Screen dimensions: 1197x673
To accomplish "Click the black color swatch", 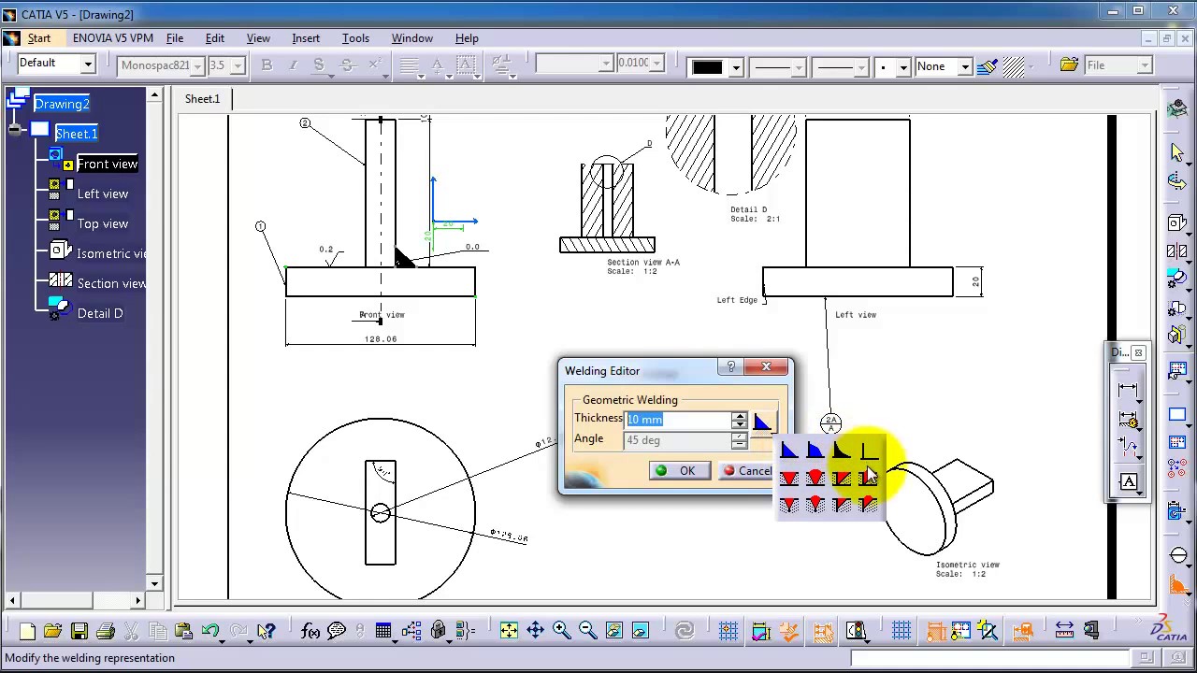I will (x=707, y=67).
